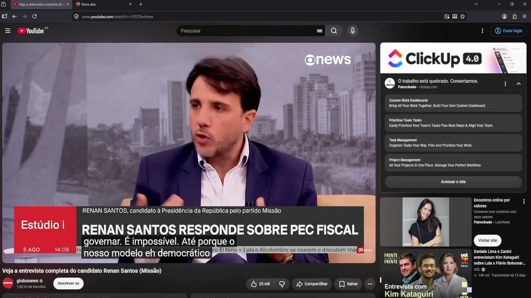Viewport: 531px width, 298px height.
Task: Go back to the previous page
Action: pos(15,17)
